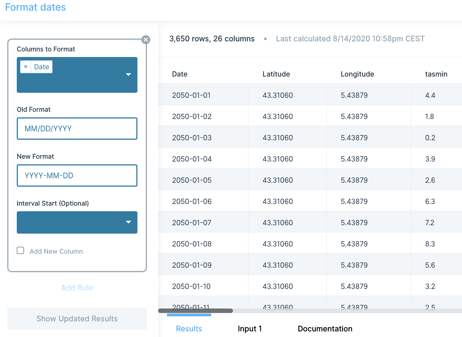Click the Add New Column label
Viewport: 462px width, 337px height.
[56, 251]
